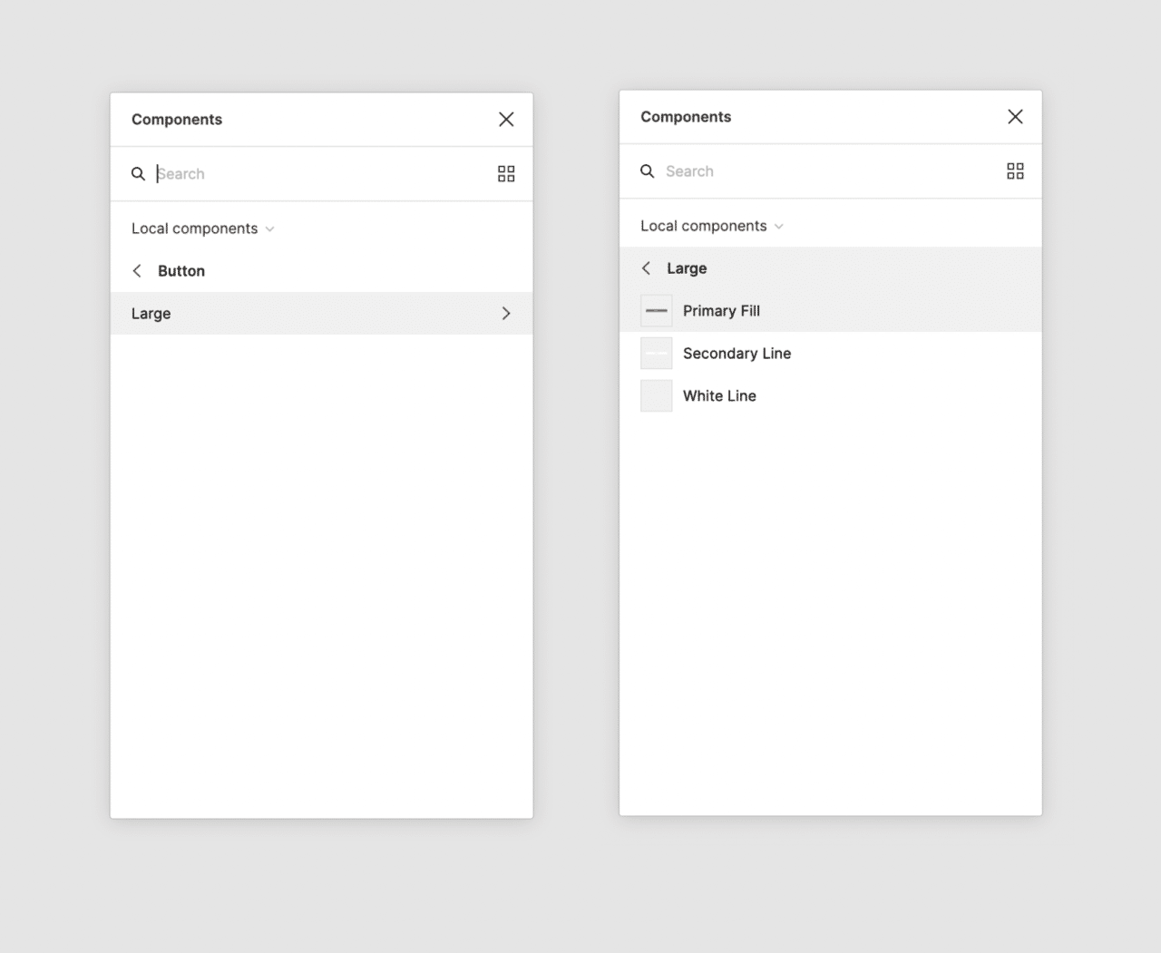Click the Secondary Line thumbnail preview
Screen dimensions: 1161x953
click(x=656, y=354)
